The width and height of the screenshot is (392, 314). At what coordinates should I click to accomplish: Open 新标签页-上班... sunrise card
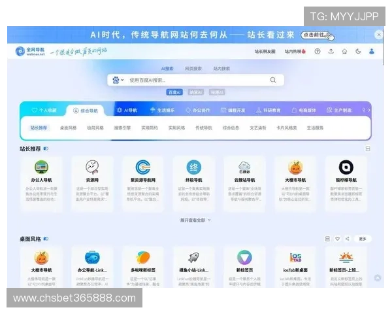point(346,268)
